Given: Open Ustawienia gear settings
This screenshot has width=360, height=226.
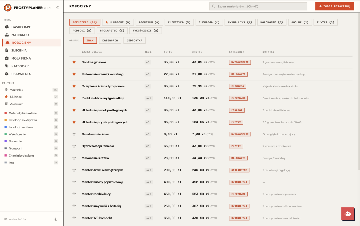Looking at the screenshot, I should pyautogui.click(x=7, y=74).
